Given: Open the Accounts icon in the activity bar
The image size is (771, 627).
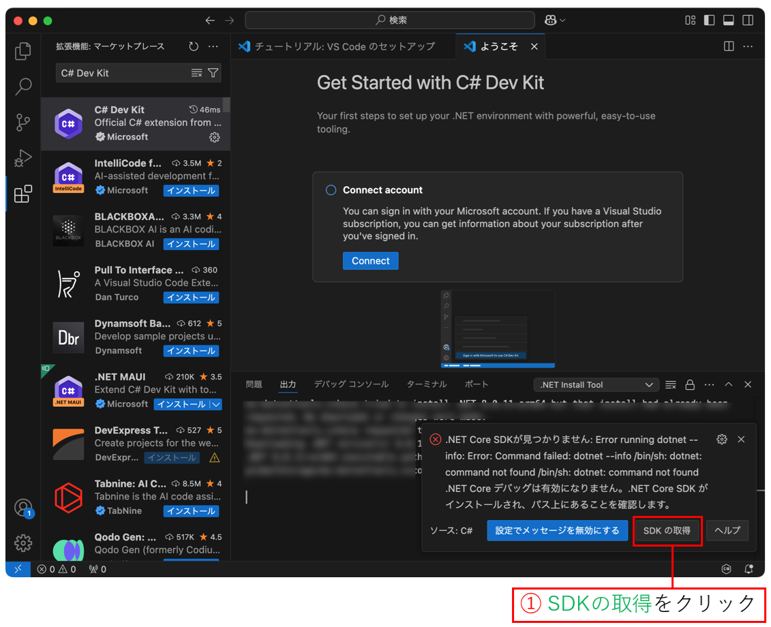Looking at the screenshot, I should coord(22,507).
